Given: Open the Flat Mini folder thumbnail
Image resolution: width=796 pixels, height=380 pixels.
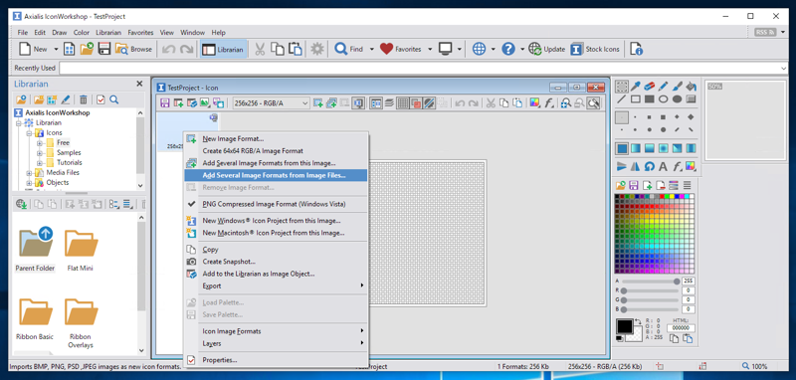Looking at the screenshot, I should click(81, 250).
